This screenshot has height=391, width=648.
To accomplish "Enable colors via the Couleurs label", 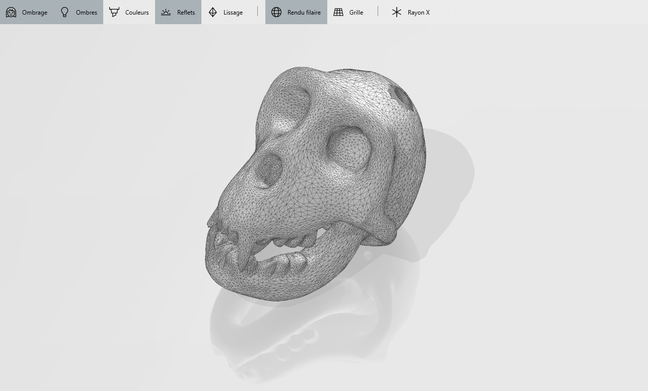I will point(137,13).
